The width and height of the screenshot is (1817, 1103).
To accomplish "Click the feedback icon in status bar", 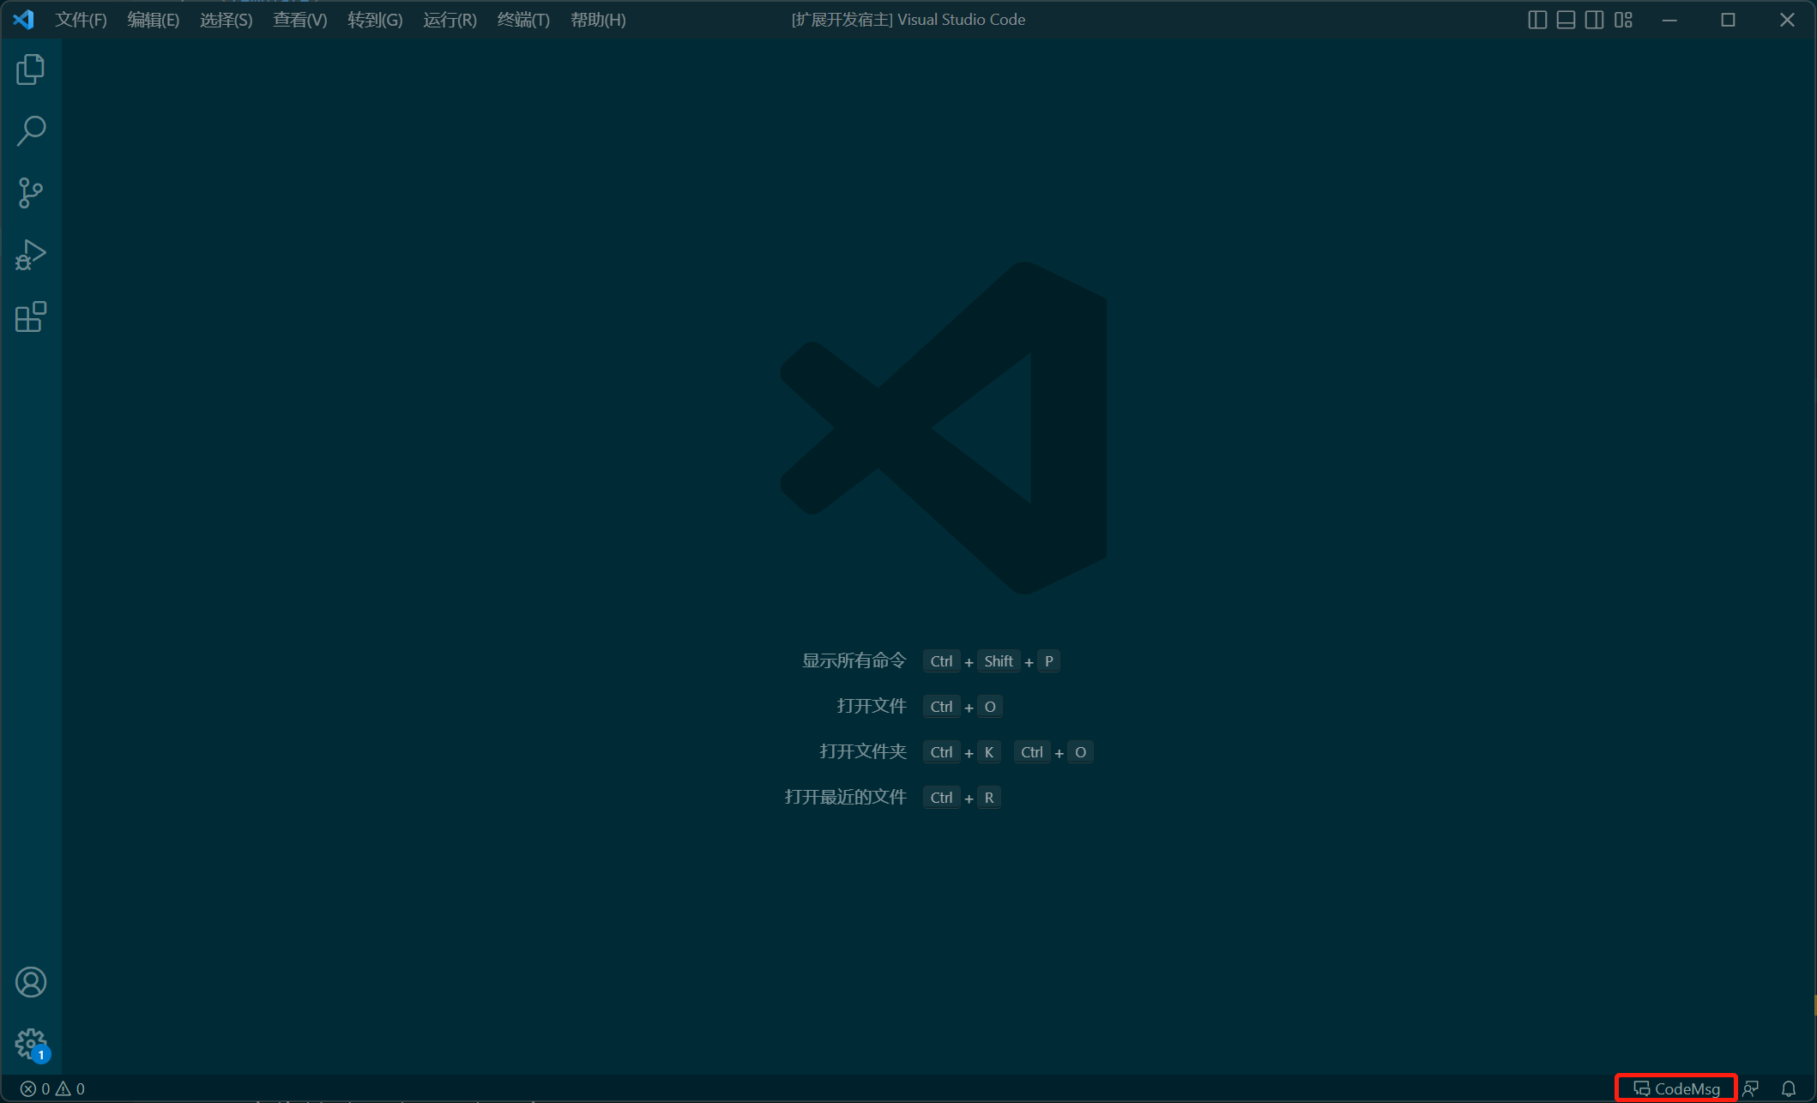I will (x=1751, y=1088).
